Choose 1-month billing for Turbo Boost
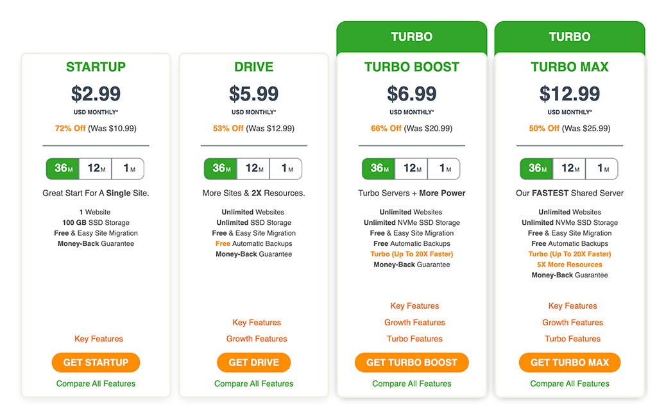The height and width of the screenshot is (415, 657). point(443,169)
